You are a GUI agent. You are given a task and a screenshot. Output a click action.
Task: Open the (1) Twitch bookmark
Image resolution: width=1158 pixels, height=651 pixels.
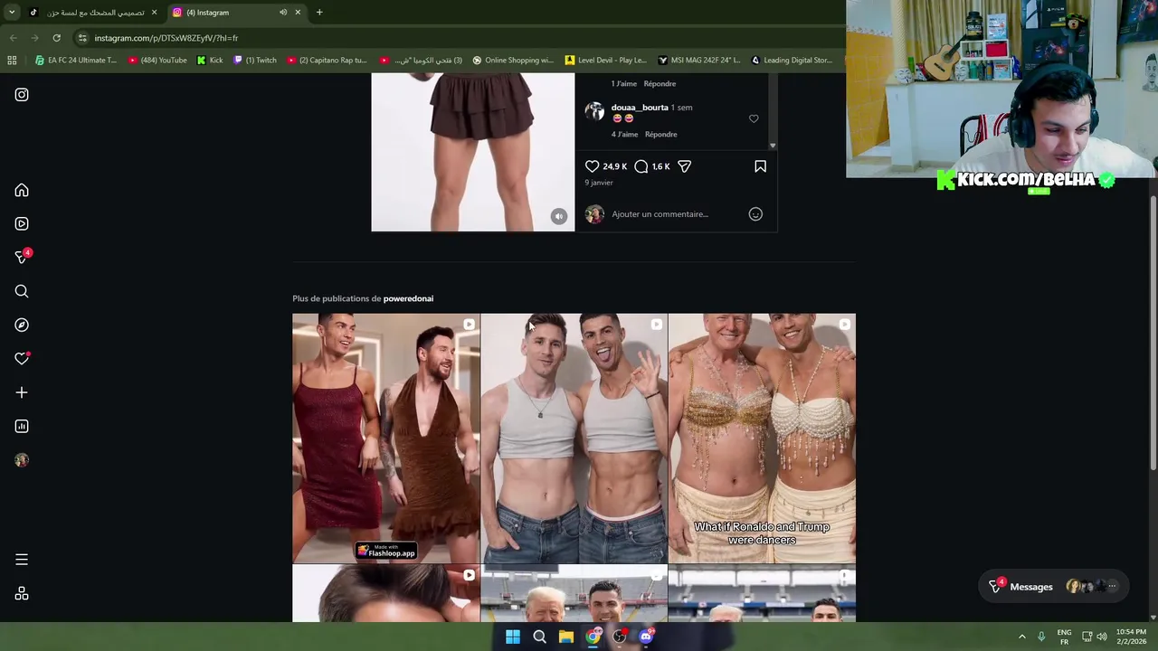click(255, 61)
